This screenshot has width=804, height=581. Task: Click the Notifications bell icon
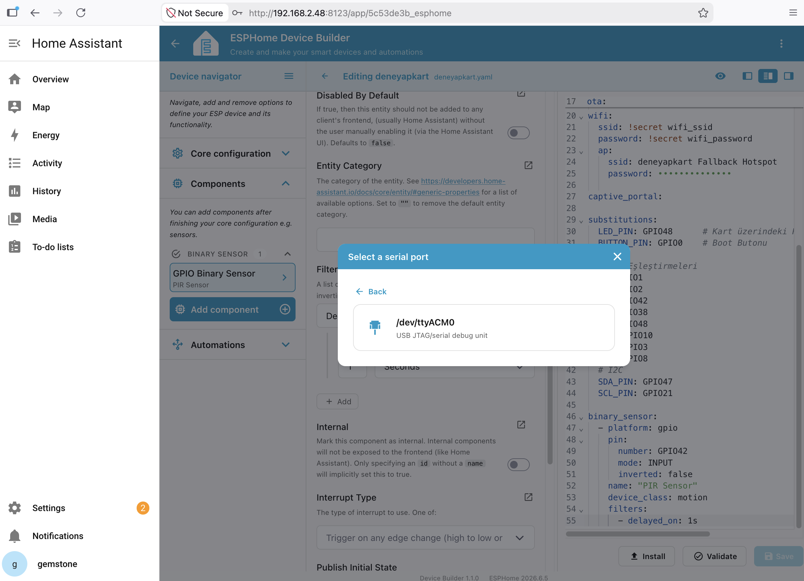tap(15, 536)
